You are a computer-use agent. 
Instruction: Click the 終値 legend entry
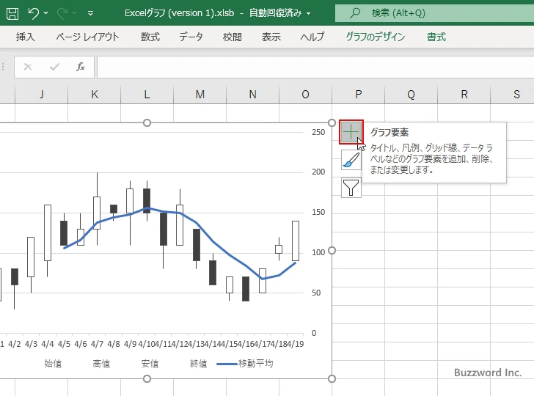tap(198, 364)
